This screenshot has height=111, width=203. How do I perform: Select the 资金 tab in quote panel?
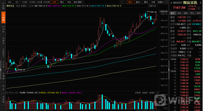point(179,13)
